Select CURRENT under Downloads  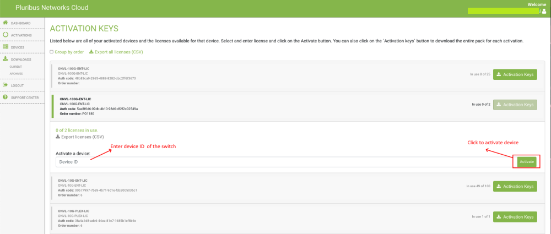coord(16,67)
